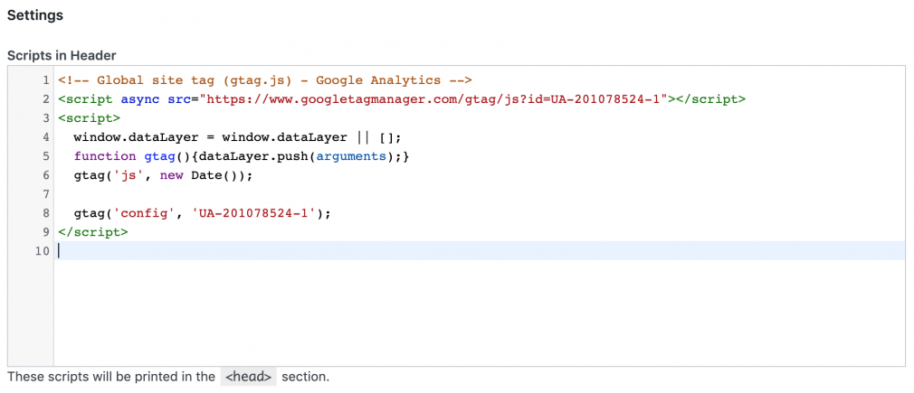Click line number 8 in the gutter
914x393 pixels.
coord(46,213)
